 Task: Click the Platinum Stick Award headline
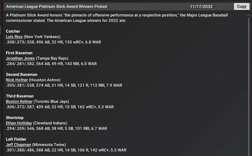(56, 6)
